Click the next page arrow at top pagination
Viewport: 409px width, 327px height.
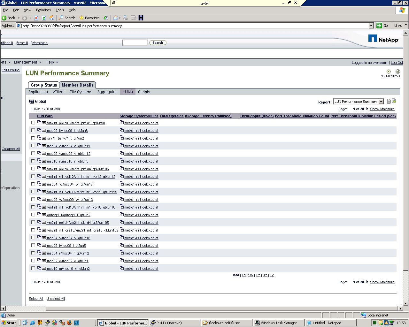(367, 109)
